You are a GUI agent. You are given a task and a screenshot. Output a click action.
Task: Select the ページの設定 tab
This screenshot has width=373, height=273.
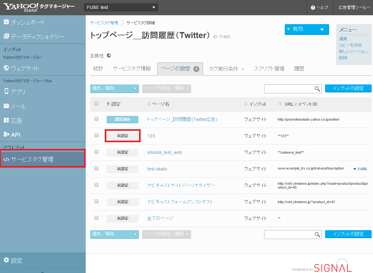[180, 69]
